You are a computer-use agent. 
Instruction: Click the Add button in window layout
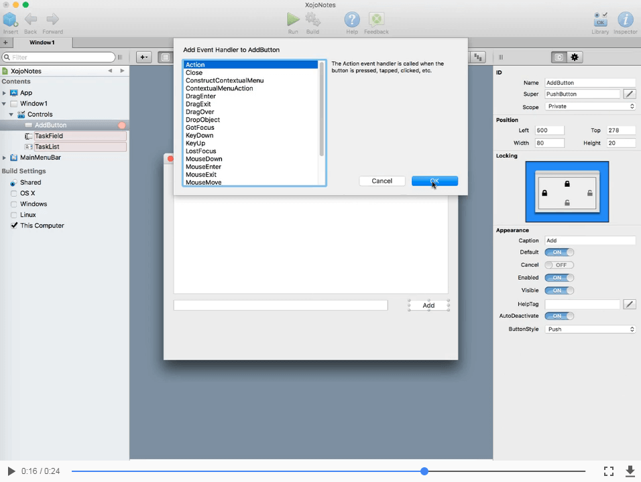point(428,305)
